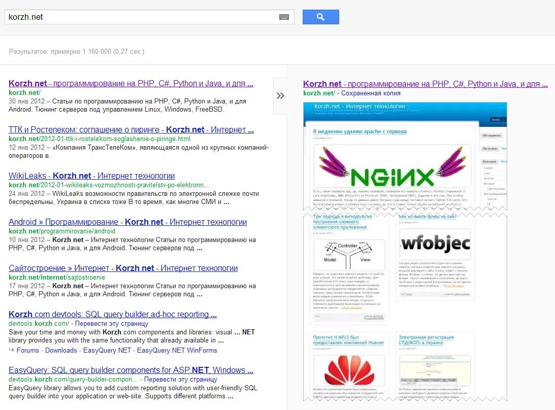
Task: Open 'WikiLeaks - Korzh.net' result
Action: coord(92,176)
